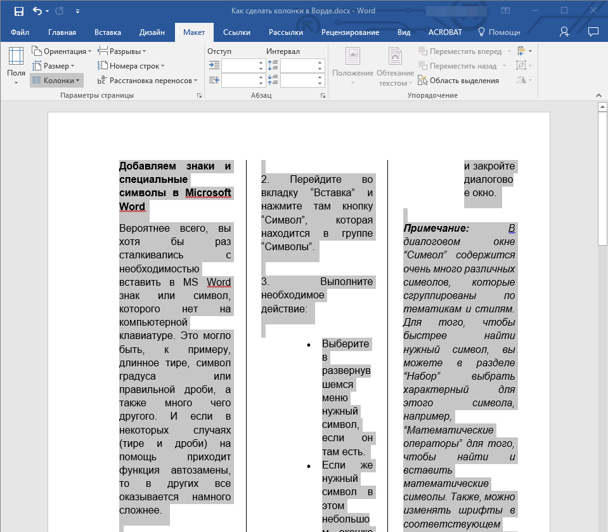Click the spacing after icon
Screen dimensions: 608x532
(x=273, y=80)
